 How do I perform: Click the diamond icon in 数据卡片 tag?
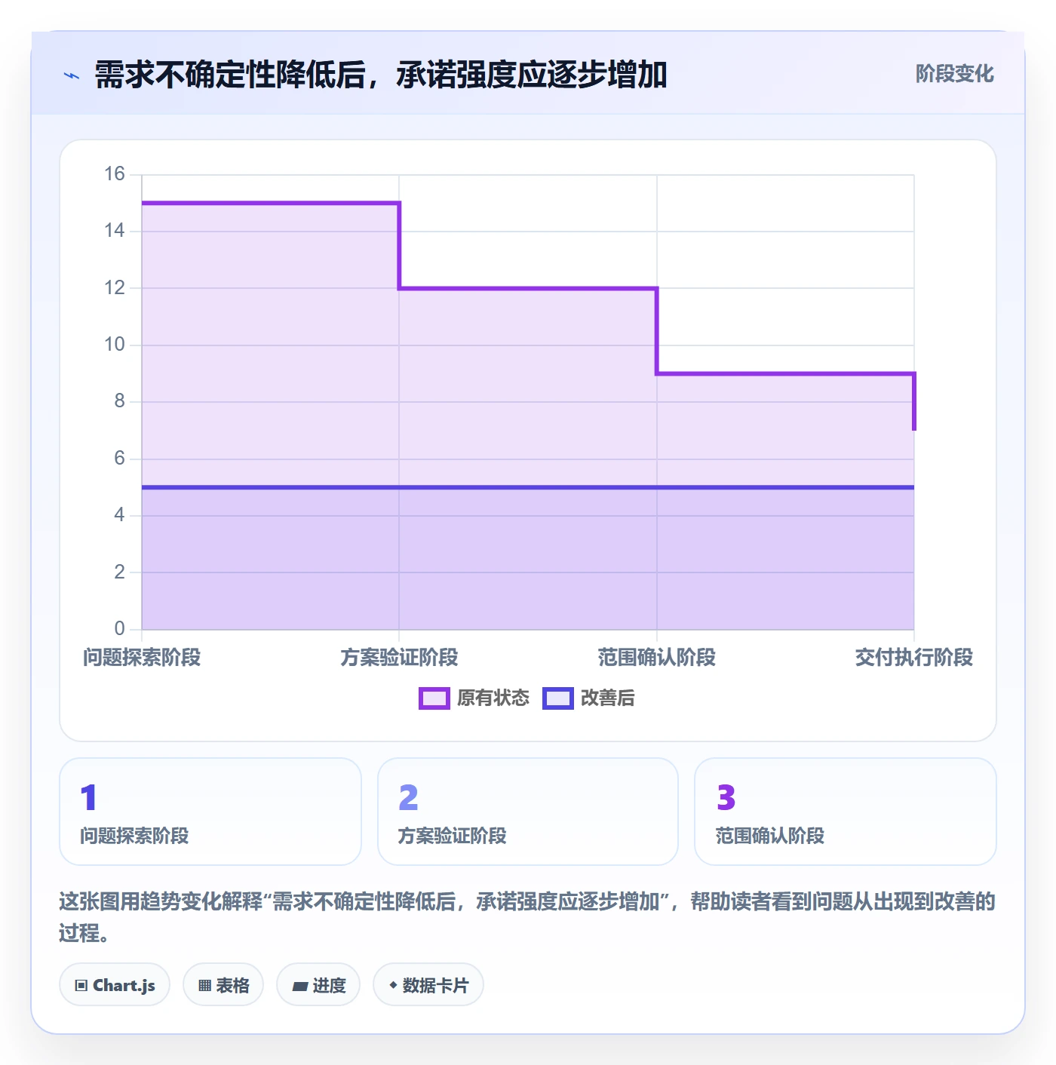tap(393, 985)
